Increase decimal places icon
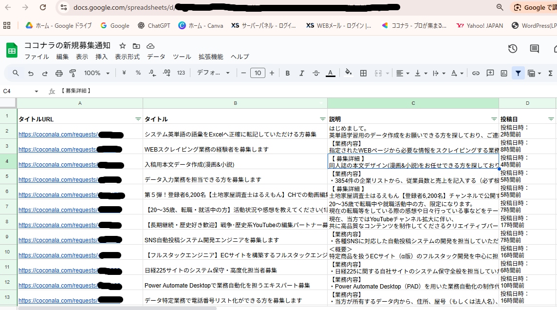Viewport: 557px width, 310px height. [x=167, y=73]
